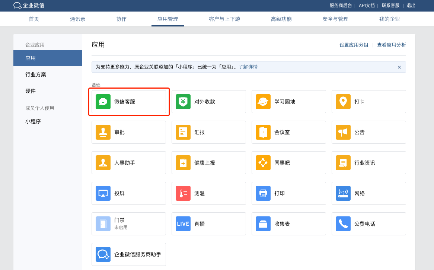Open the 学习园地 planet icon
This screenshot has height=270, width=434.
[x=263, y=102]
